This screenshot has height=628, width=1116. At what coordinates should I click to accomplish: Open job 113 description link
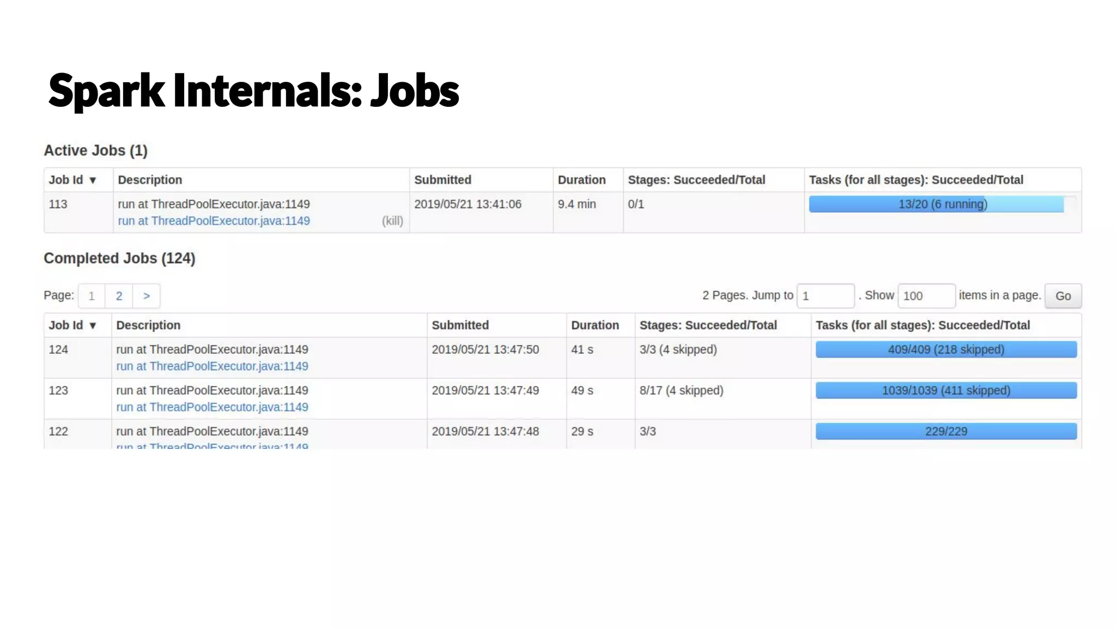(214, 221)
